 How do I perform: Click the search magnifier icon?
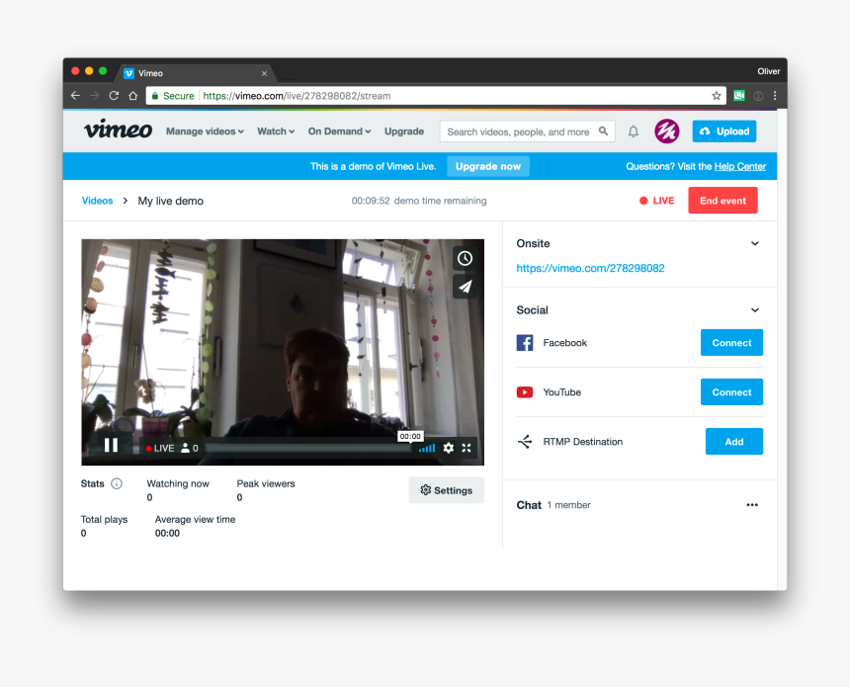click(x=603, y=131)
